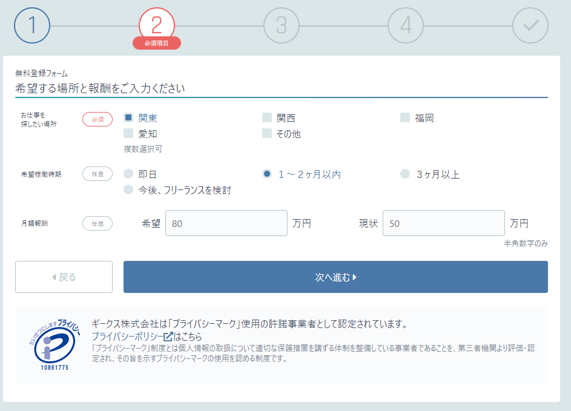Click the 戻る back button

coord(64,277)
